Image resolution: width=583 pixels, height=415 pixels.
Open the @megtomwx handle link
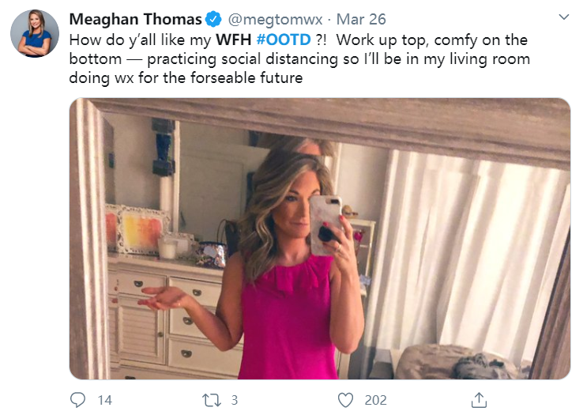(267, 19)
